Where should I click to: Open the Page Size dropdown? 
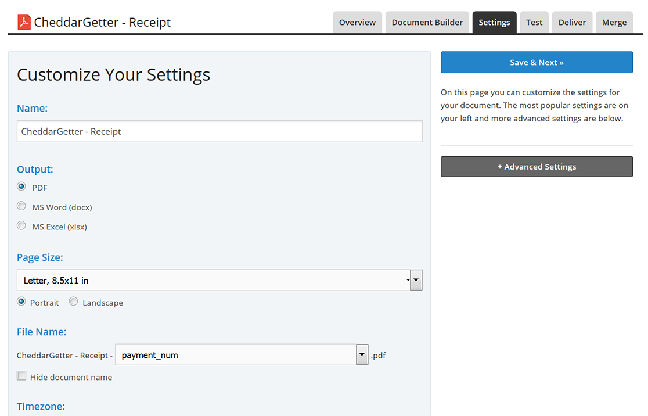click(x=213, y=280)
